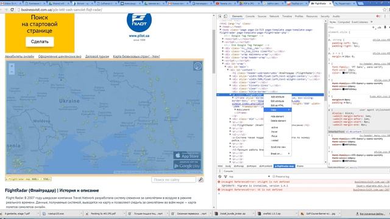
Task: Open the Break on submenu
Action: click(x=278, y=154)
